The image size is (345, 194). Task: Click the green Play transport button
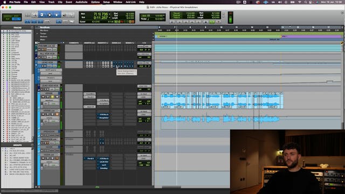(212, 22)
